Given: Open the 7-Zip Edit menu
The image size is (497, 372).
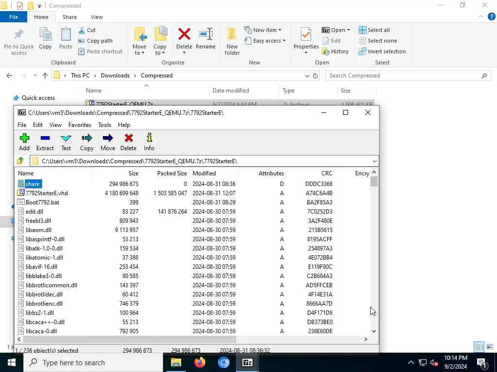Looking at the screenshot, I should click(x=38, y=125).
